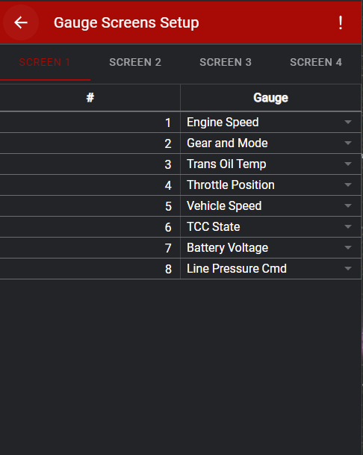363x455 pixels.
Task: Select the Screen 1 tab
Action: (x=45, y=62)
